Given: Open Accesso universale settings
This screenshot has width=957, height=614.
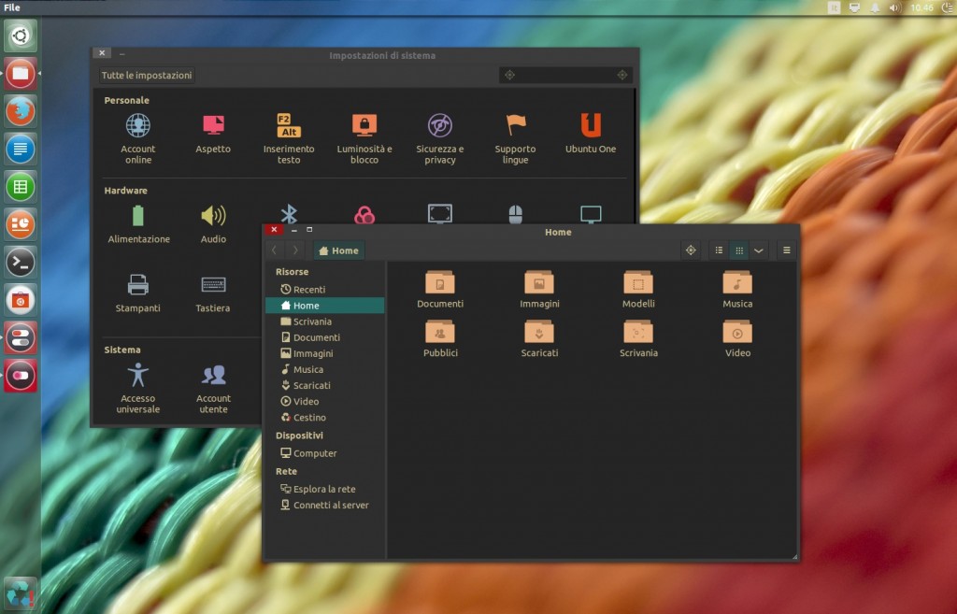Looking at the screenshot, I should point(138,375).
